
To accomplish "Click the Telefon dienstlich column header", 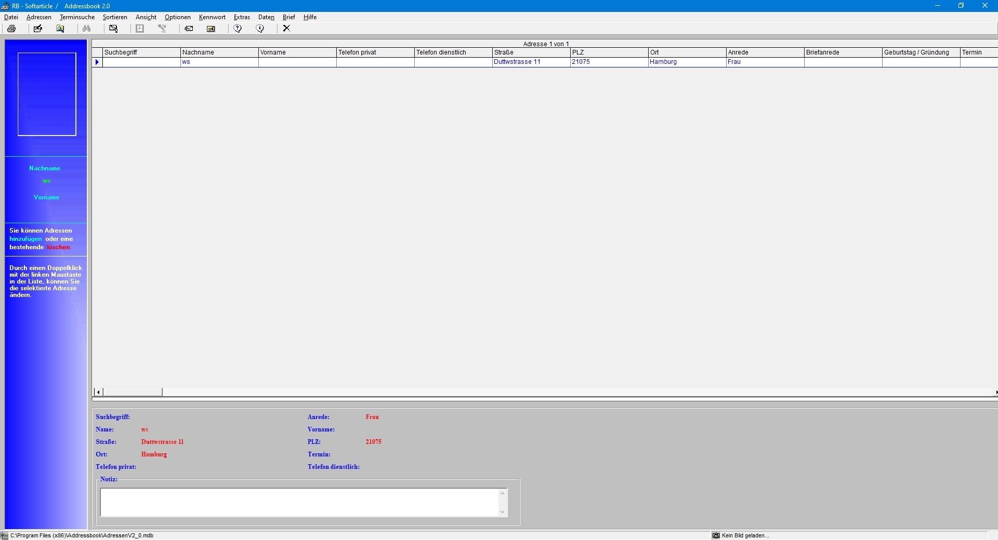I will pos(453,52).
